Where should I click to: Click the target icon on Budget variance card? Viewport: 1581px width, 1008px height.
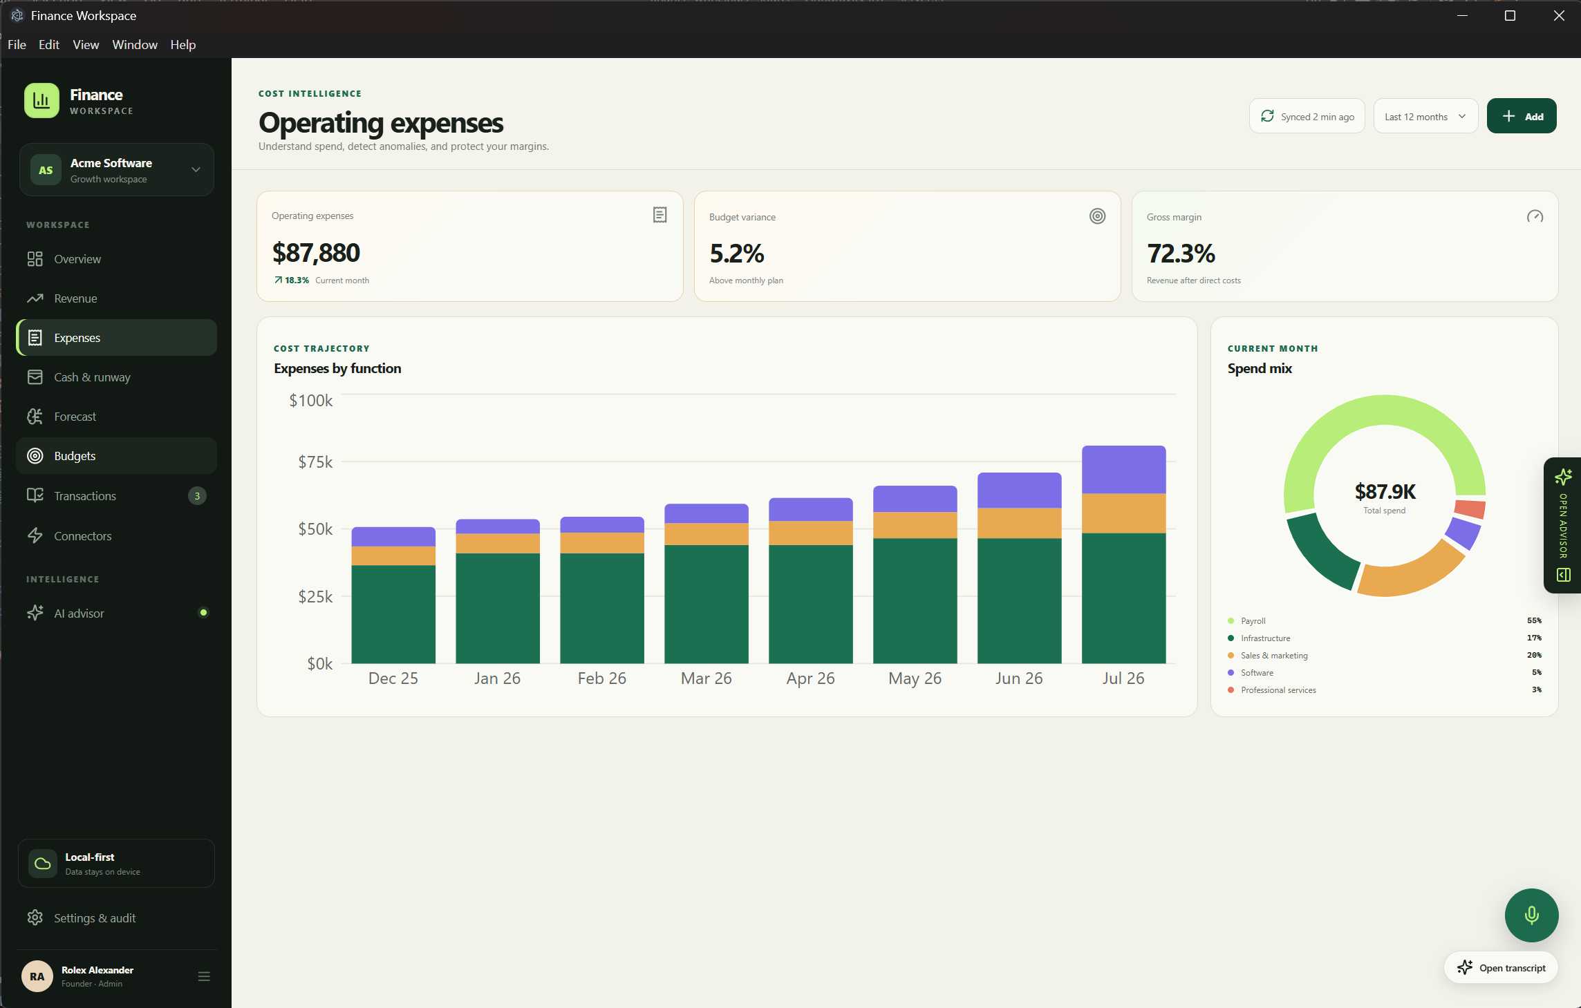1097,216
